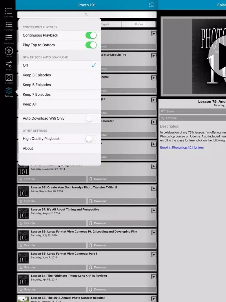Viewport: 226px width, 302px height.
Task: Download Lesson 68 Inkodye T-Shirt episode
Action: tap(122, 201)
